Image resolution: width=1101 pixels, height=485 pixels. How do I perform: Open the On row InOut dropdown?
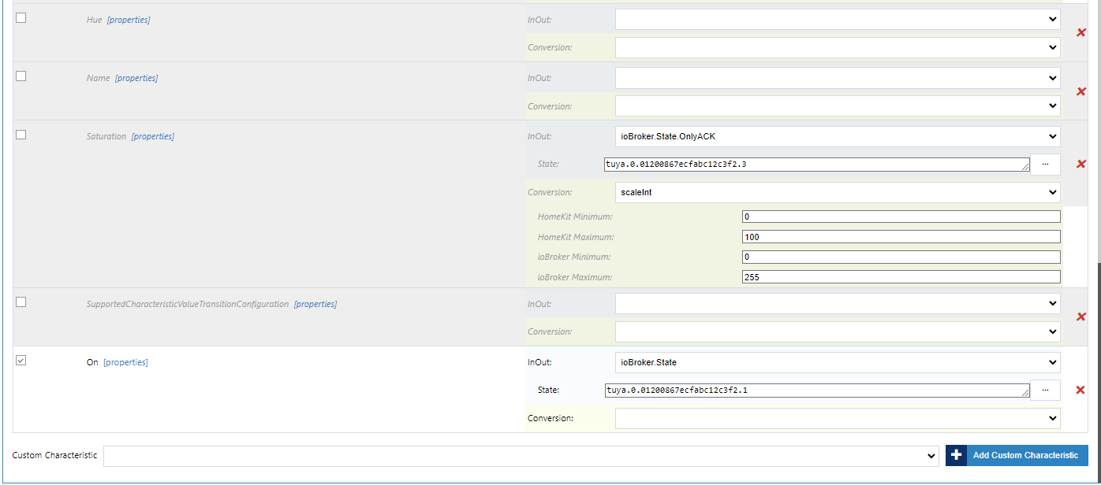[838, 362]
